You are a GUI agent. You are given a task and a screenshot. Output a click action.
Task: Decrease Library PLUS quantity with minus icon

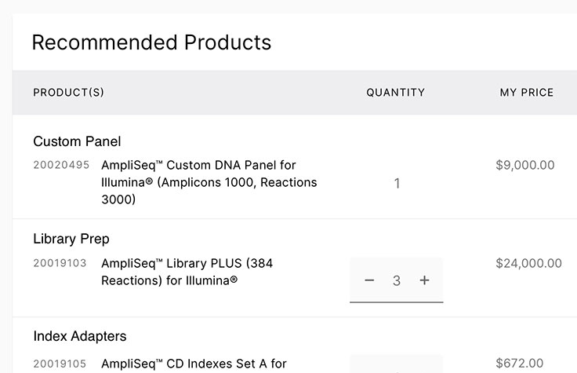[370, 280]
